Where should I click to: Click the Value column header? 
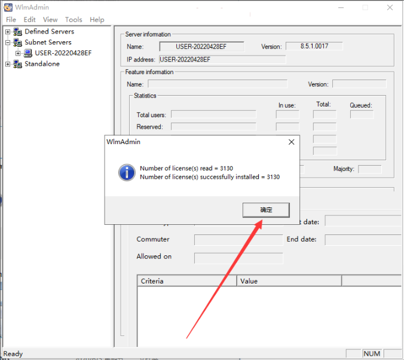tap(289, 281)
